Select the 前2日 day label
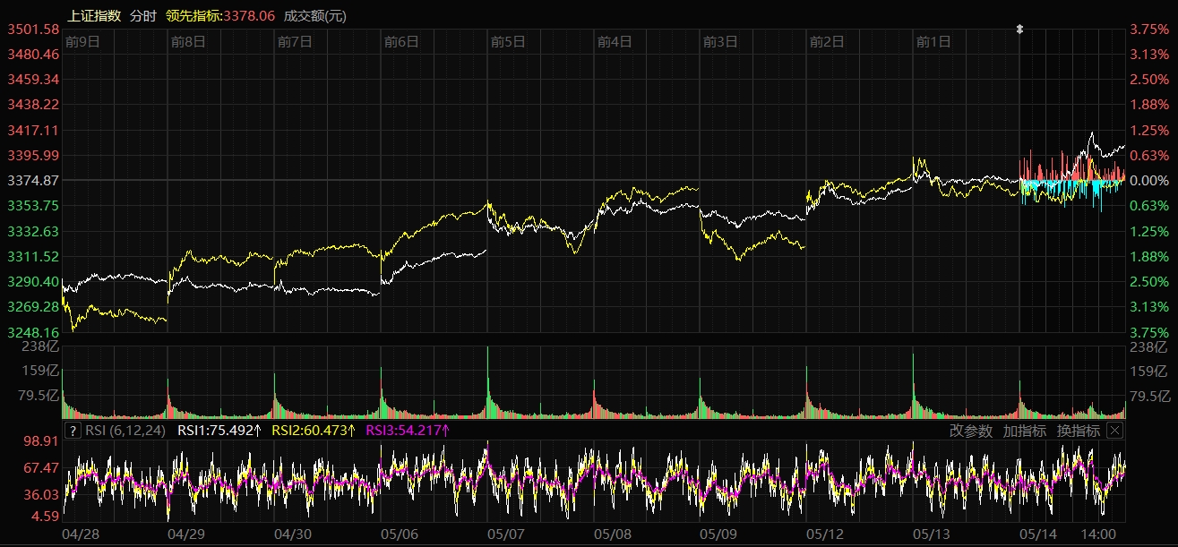Viewport: 1178px width, 547px height. coord(827,41)
